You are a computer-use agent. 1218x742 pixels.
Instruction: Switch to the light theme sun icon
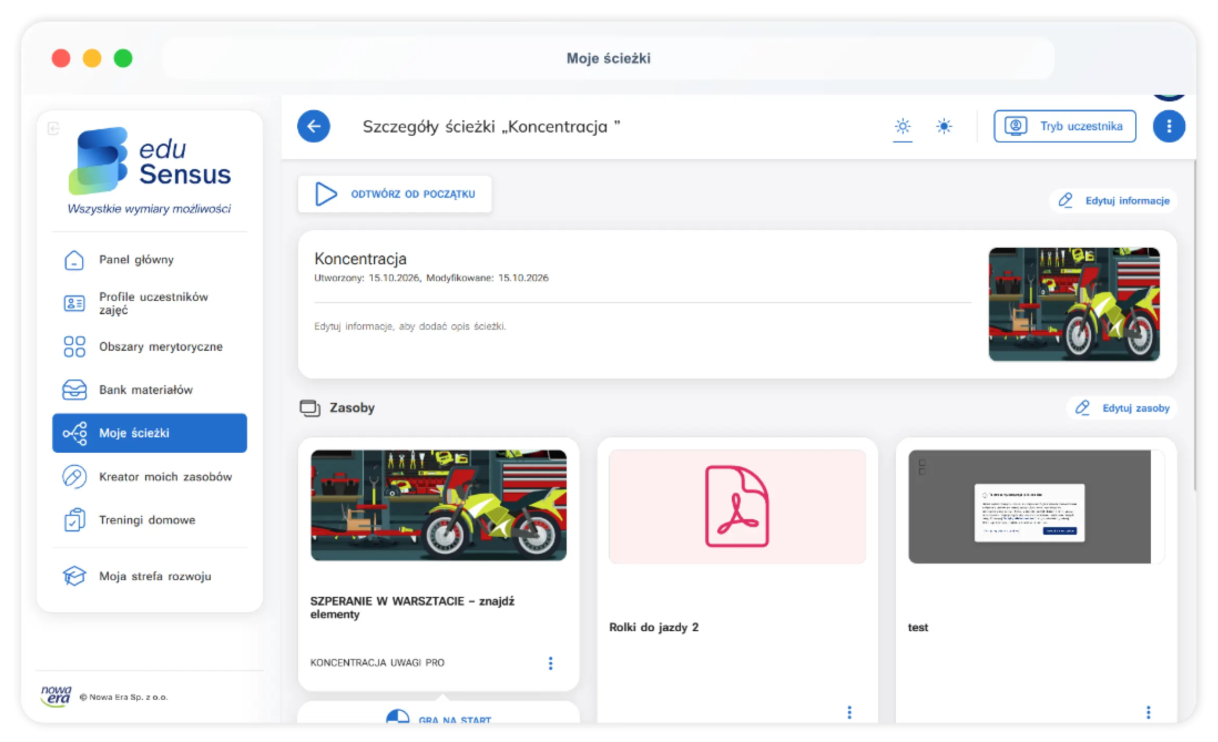tap(902, 126)
